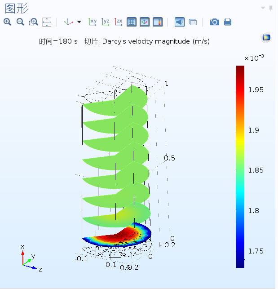Click the player icon at upper right
This screenshot has width=278, height=289.
[x=267, y=38]
